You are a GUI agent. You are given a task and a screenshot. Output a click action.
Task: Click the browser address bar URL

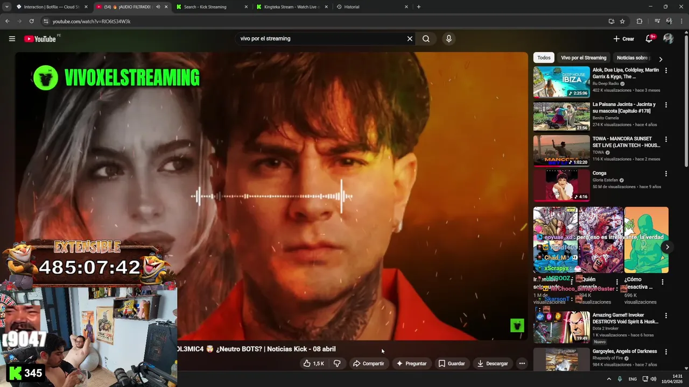[x=92, y=21]
